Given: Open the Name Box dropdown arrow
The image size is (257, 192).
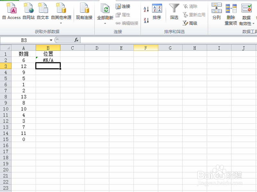Looking at the screenshot, I should [51, 40].
